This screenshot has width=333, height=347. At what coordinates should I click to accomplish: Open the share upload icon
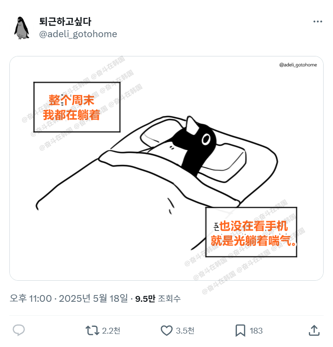pyautogui.click(x=314, y=330)
